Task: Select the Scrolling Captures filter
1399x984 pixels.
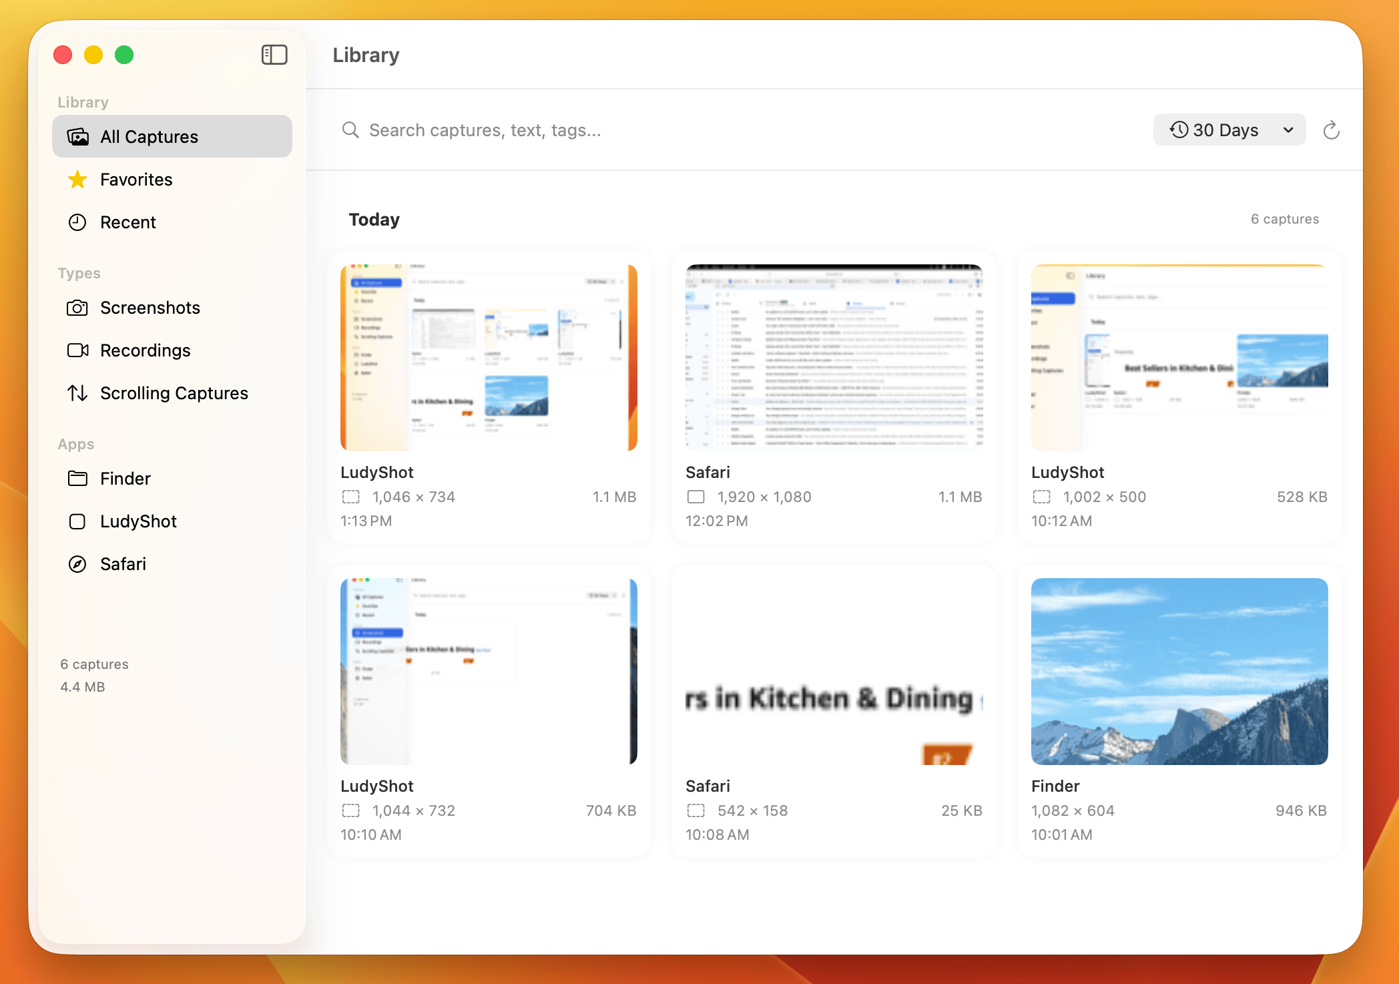Action: 174,393
